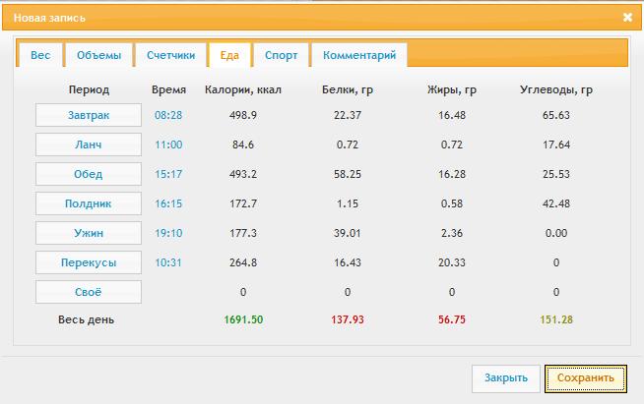The image size is (644, 404).
Task: Click the Обед calories value 493.2
Action: (243, 174)
